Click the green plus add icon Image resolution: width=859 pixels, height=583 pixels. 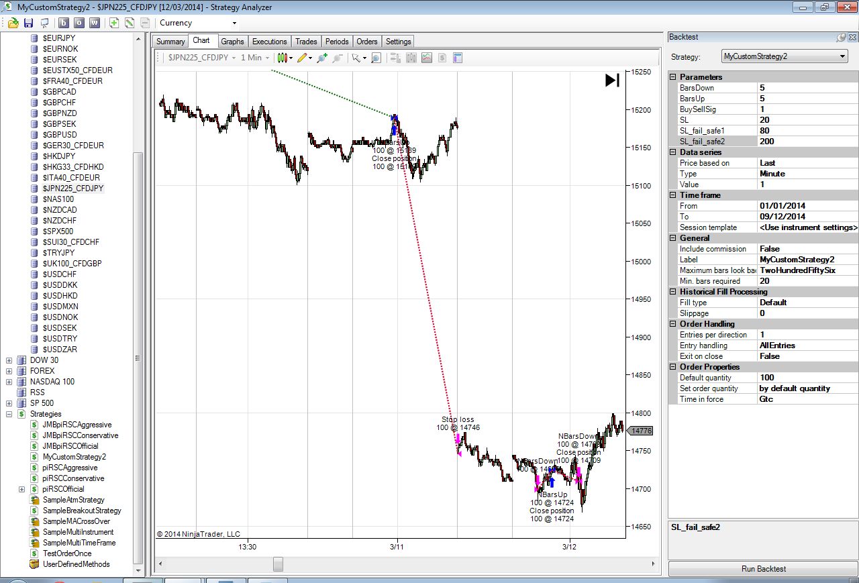click(114, 23)
